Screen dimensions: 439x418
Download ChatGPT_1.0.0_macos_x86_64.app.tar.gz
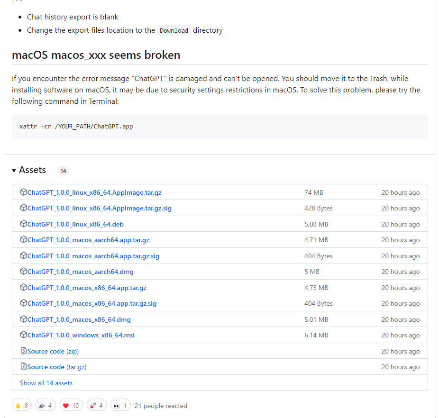87,288
